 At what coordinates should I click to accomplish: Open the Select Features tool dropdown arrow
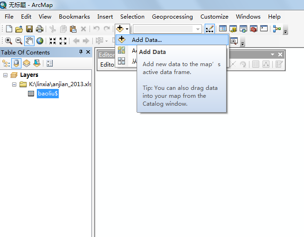(x=106, y=41)
